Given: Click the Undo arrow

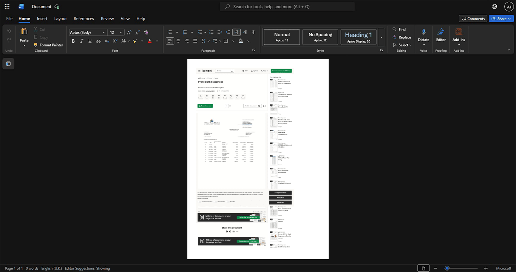Looking at the screenshot, I should tap(9, 31).
